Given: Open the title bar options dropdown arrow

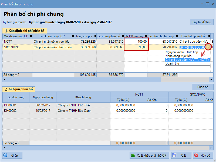Looking at the screenshot, I should (200, 4).
